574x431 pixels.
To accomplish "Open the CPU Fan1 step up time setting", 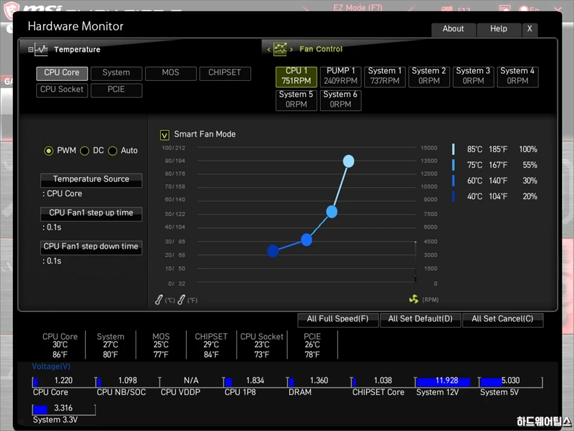I will 91,214.
